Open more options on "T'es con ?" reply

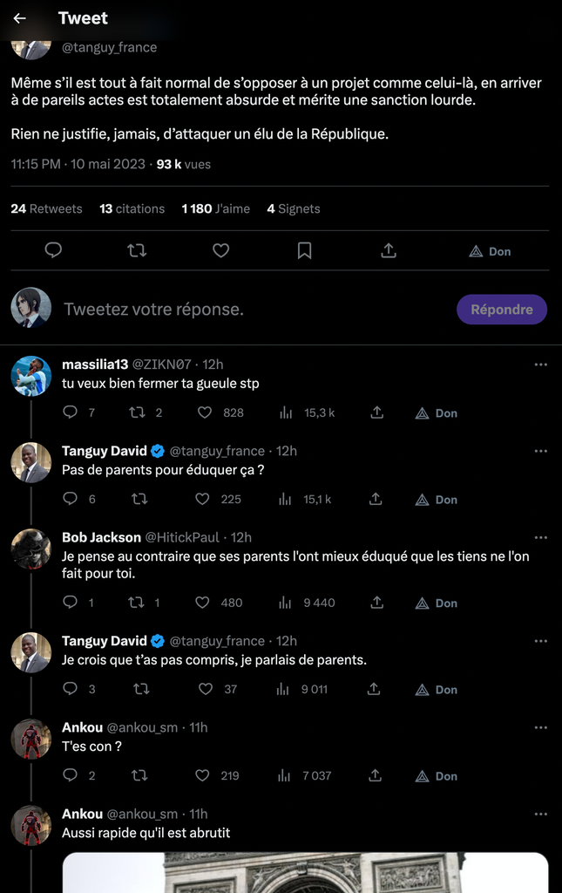[540, 727]
